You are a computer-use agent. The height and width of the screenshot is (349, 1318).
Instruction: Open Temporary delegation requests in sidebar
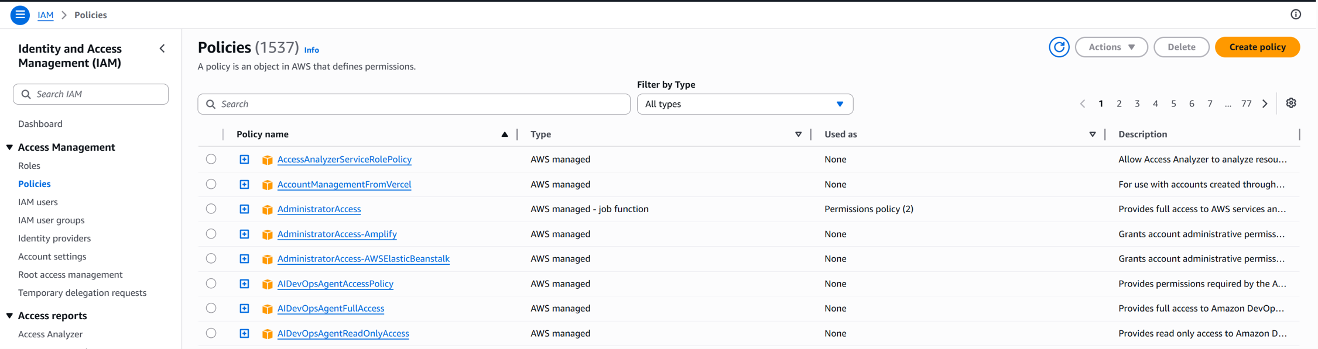tap(83, 293)
